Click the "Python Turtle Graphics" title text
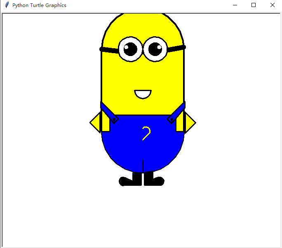282x248 pixels. (x=39, y=5)
